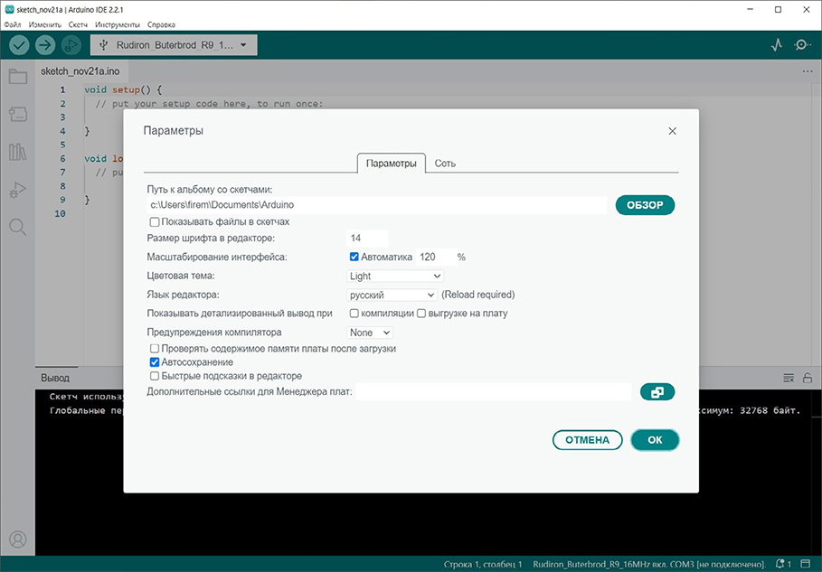
Task: Open the Язык редактора русский dropdown
Action: [x=392, y=295]
